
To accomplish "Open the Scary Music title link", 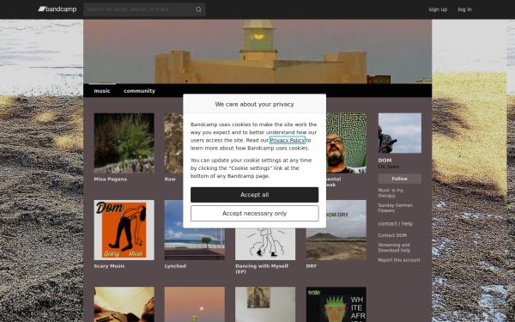I will (x=109, y=266).
